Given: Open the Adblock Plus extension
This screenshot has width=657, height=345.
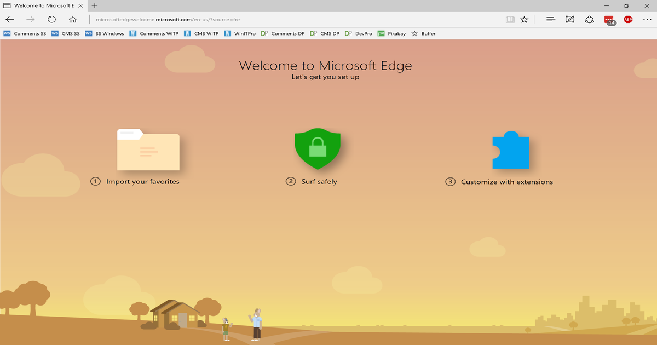Looking at the screenshot, I should click(x=628, y=19).
